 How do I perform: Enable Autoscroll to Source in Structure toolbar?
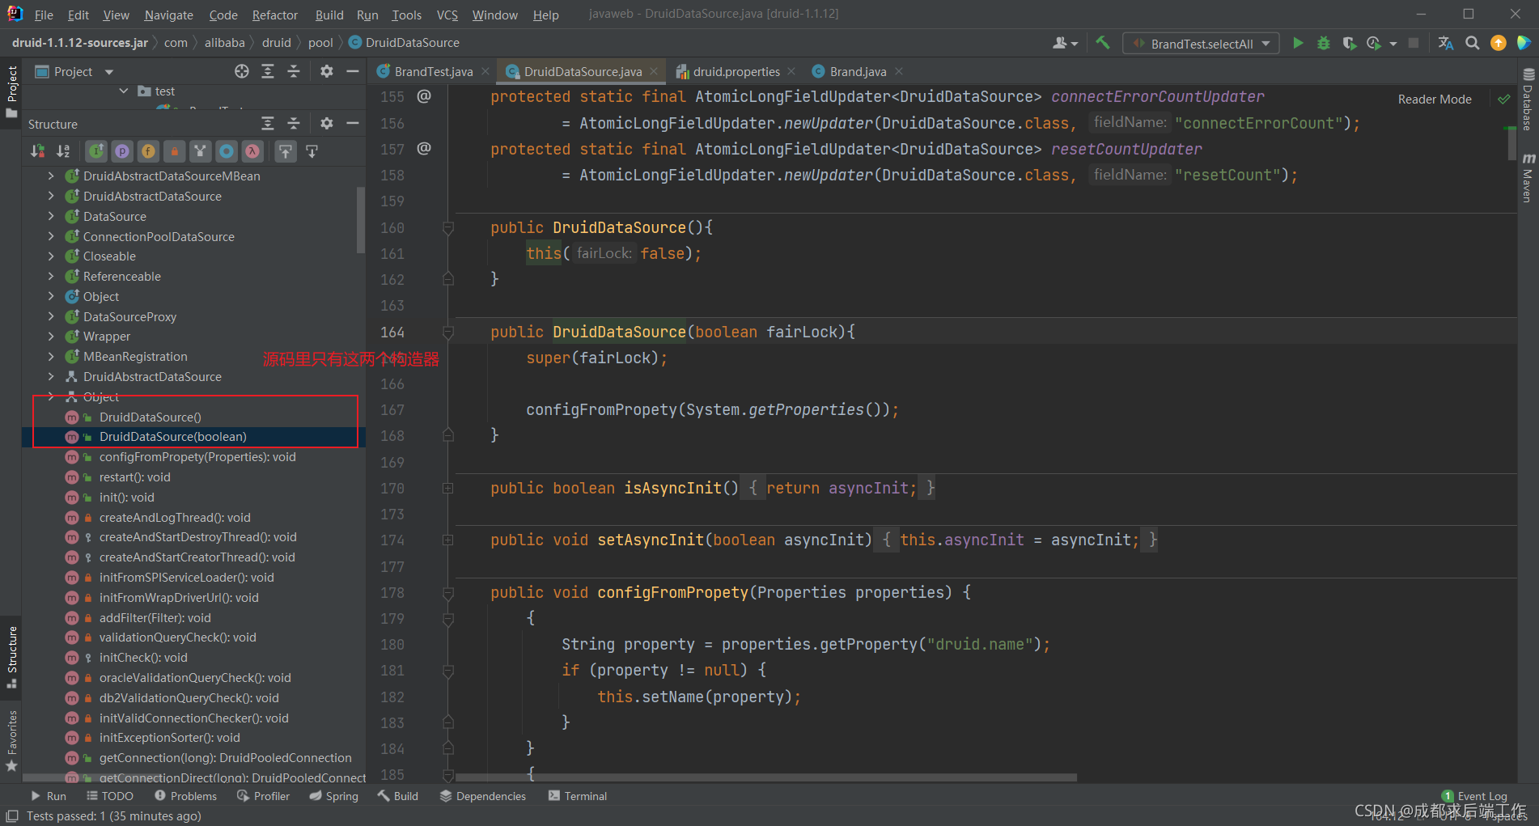click(x=286, y=150)
